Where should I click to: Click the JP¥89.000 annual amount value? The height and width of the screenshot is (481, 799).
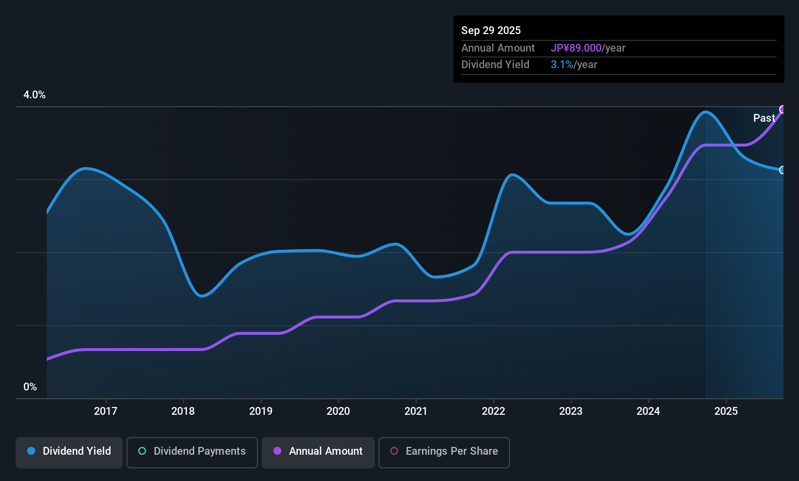pos(576,48)
